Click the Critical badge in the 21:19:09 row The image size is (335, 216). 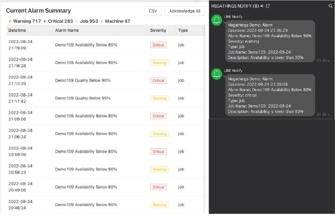158,45
